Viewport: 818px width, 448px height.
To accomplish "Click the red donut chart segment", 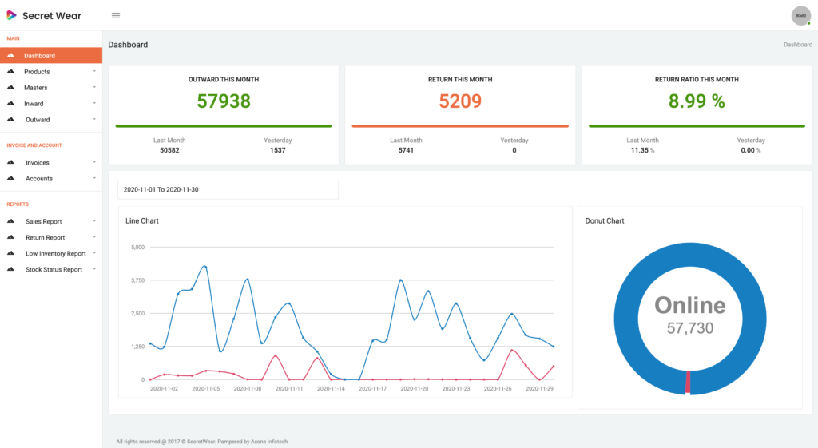I will [x=688, y=382].
